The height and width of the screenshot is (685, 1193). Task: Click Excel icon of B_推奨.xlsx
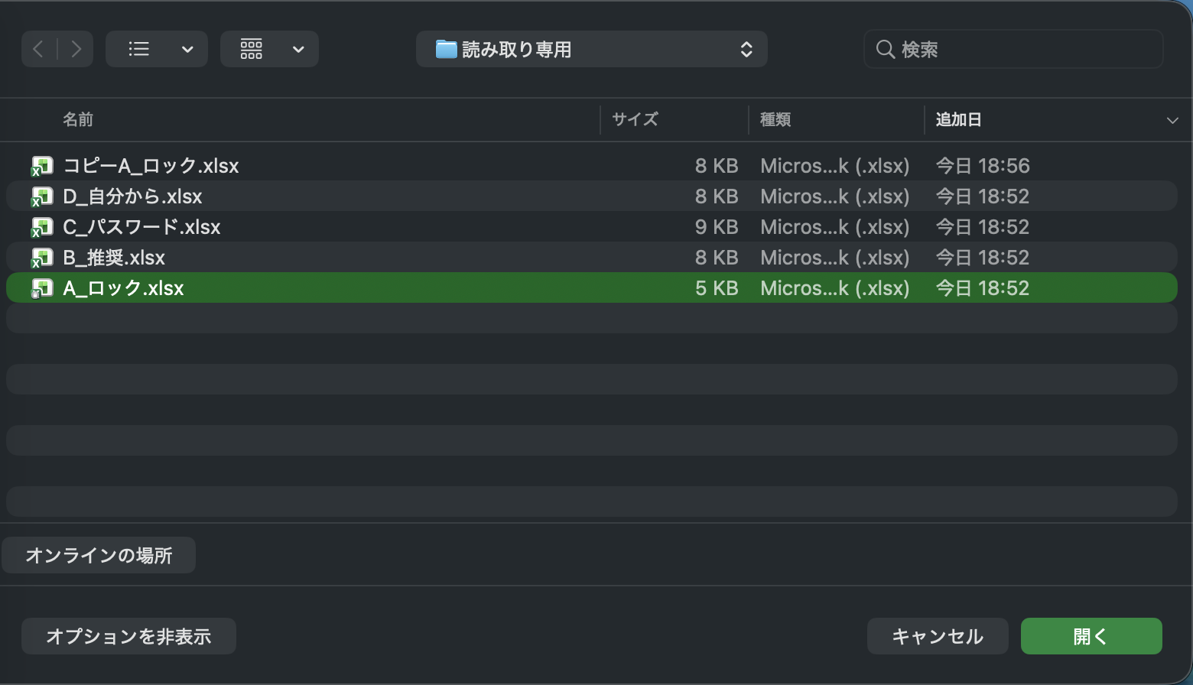pos(41,258)
